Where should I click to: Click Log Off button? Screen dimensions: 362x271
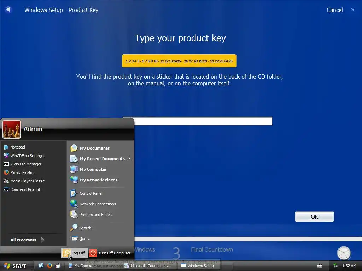(x=74, y=253)
